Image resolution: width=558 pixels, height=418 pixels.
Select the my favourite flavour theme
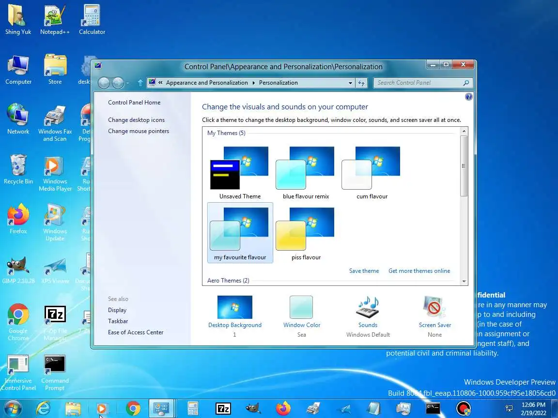pyautogui.click(x=240, y=233)
